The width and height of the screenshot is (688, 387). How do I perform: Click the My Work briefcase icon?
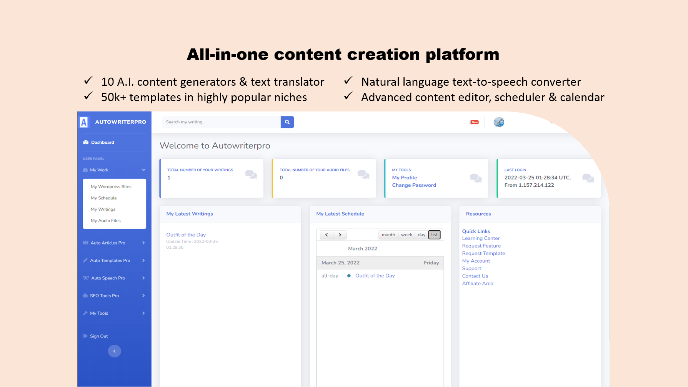pos(85,170)
